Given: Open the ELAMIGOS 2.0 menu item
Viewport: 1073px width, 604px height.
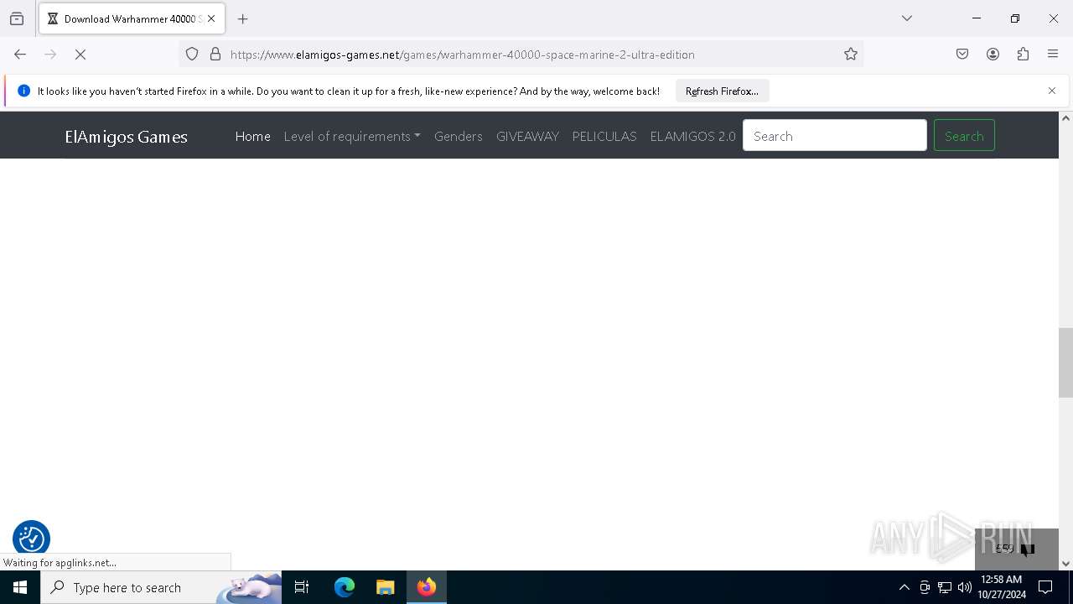Looking at the screenshot, I should click(x=692, y=136).
